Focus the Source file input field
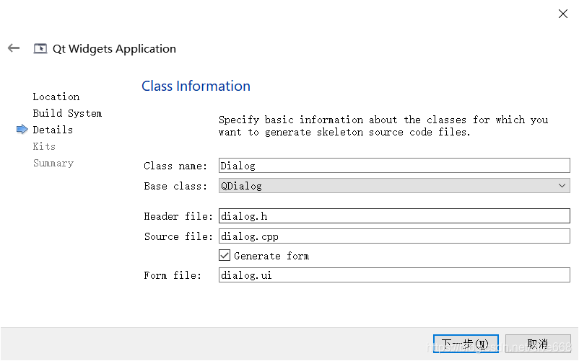The height and width of the screenshot is (361, 579). [394, 236]
